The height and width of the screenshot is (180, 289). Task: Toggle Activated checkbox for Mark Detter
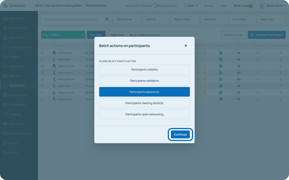220,59
